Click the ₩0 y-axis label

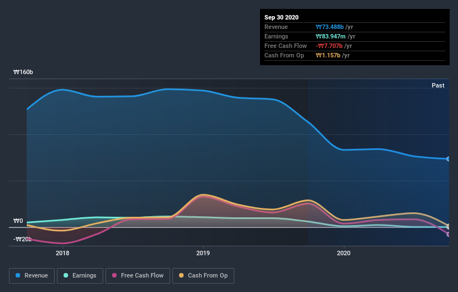pos(18,221)
